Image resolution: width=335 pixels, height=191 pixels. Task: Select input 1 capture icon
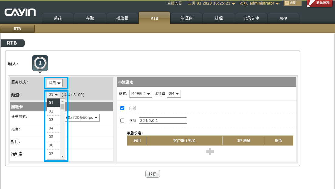coord(40,63)
